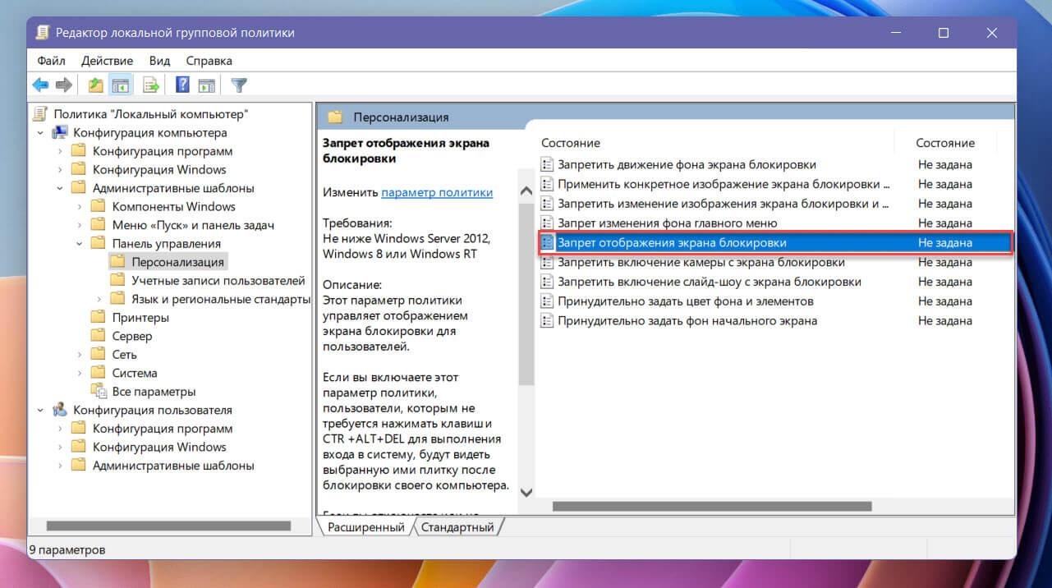Select the Система tree label
Image resolution: width=1052 pixels, height=588 pixels.
point(135,373)
